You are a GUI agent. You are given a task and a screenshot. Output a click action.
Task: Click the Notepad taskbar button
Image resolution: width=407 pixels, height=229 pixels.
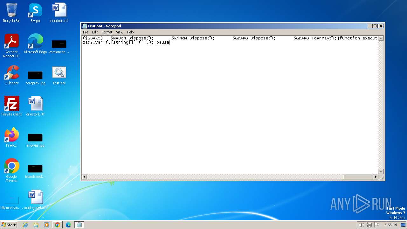pyautogui.click(x=79, y=225)
